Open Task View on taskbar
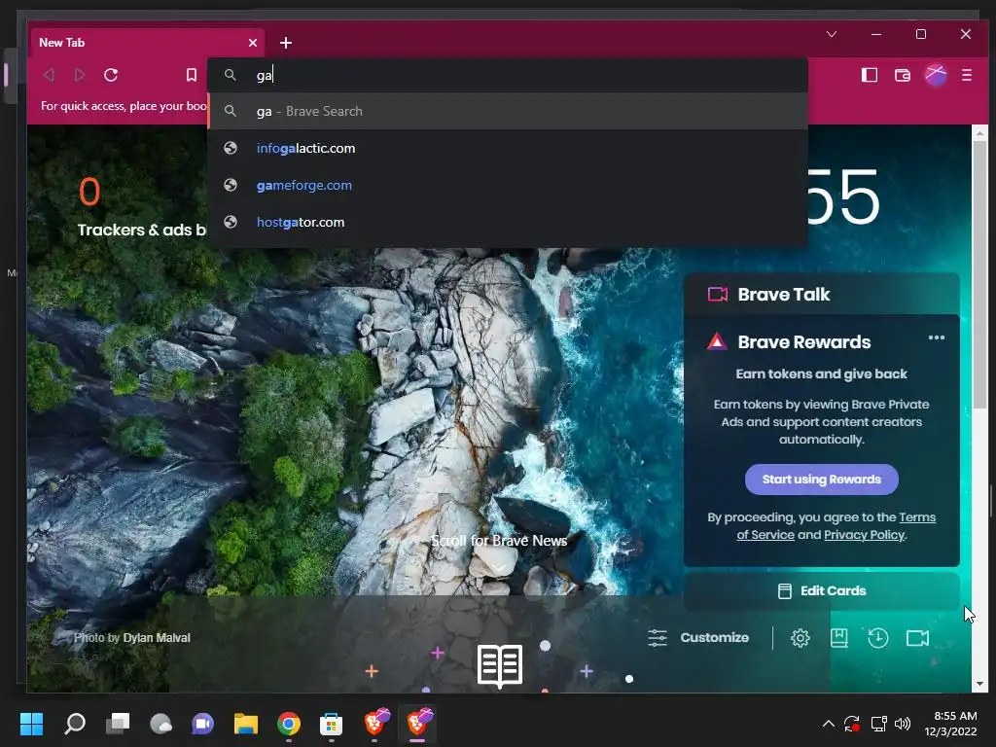The image size is (996, 747). coord(118,724)
